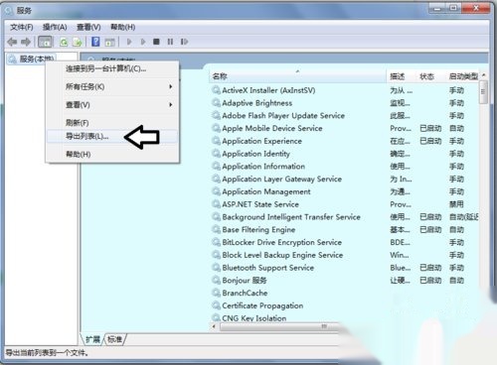Click the Export List toolbar icon
The image size is (497, 365).
(78, 42)
